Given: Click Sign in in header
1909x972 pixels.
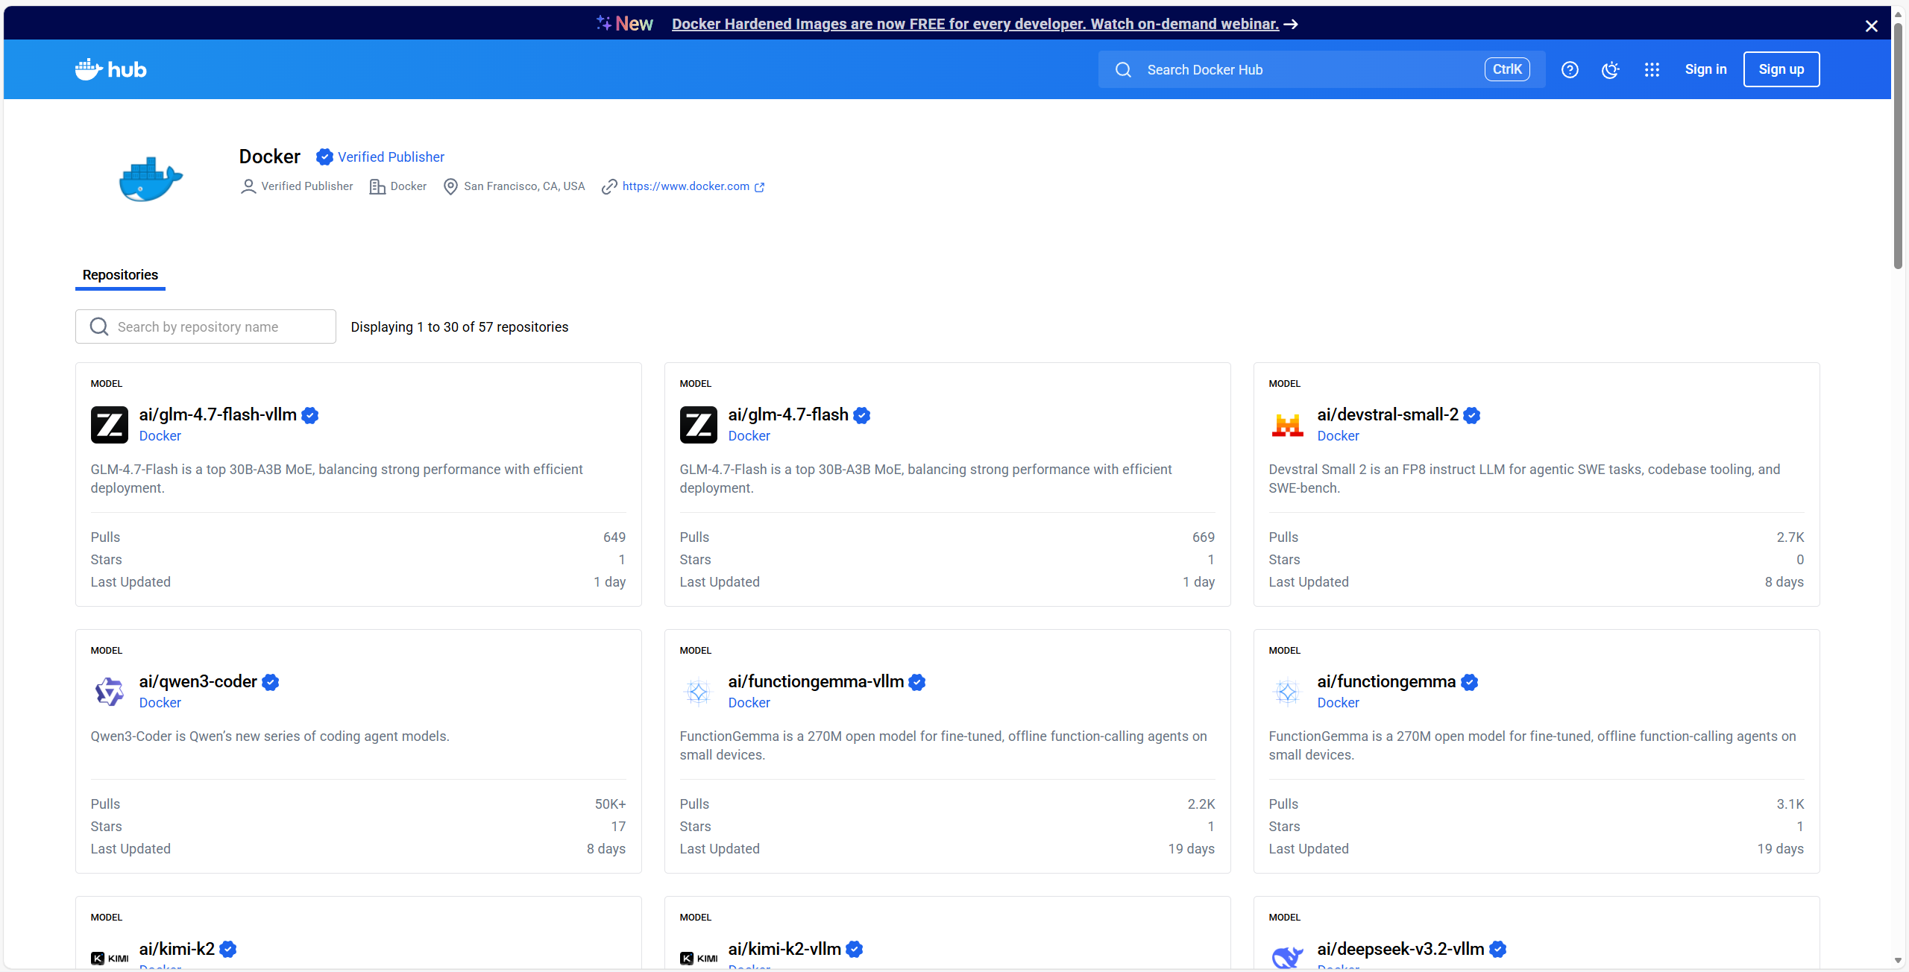Looking at the screenshot, I should (1705, 69).
